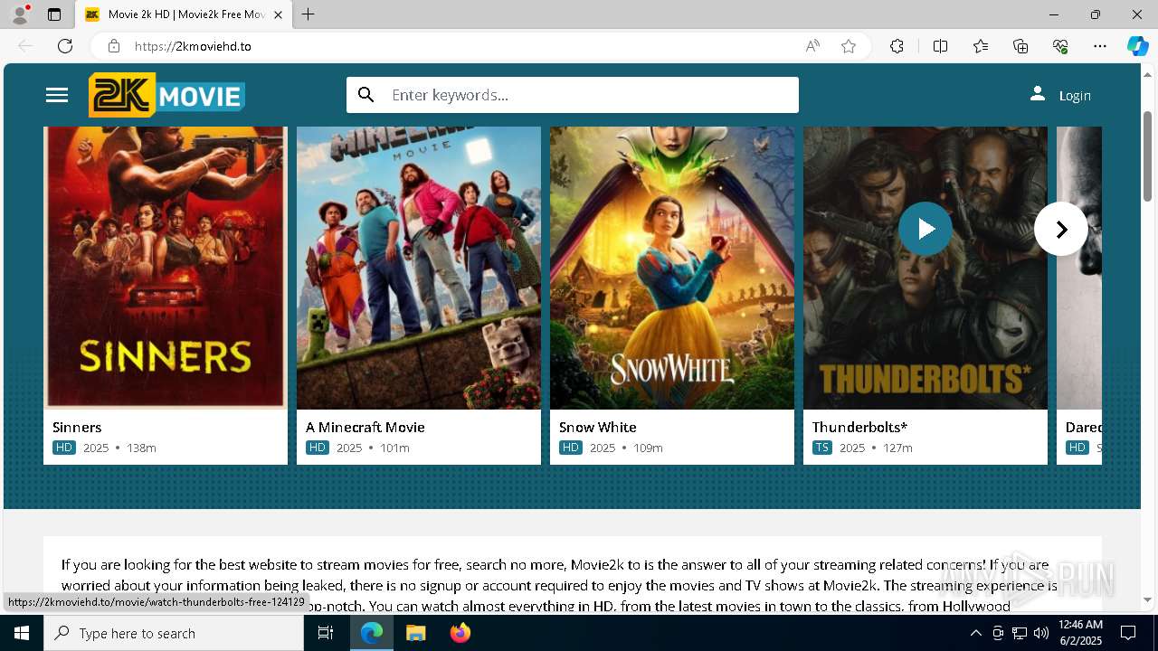This screenshot has width=1158, height=651.
Task: Open the notification center icon
Action: (1128, 633)
